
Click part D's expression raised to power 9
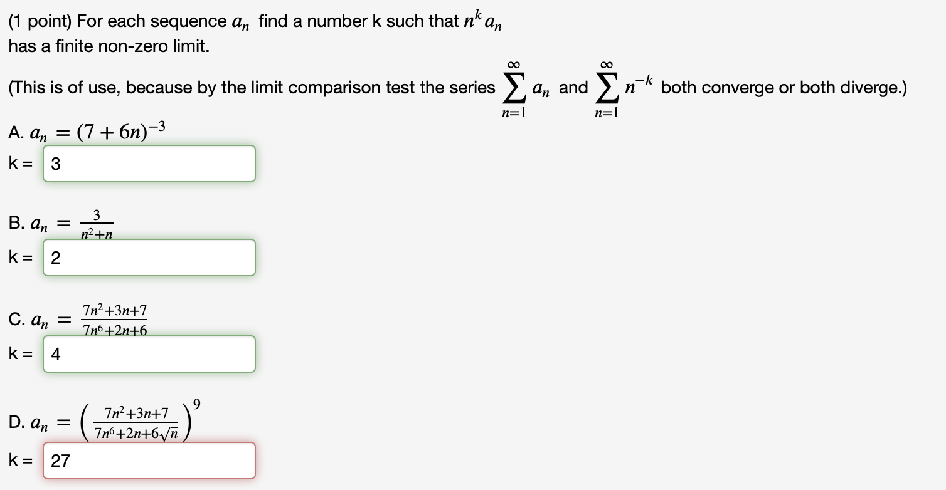point(141,420)
